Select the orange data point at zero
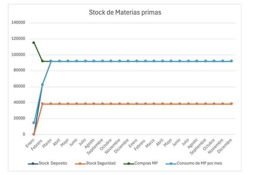The width and height of the screenshot is (254, 175). pos(34,134)
